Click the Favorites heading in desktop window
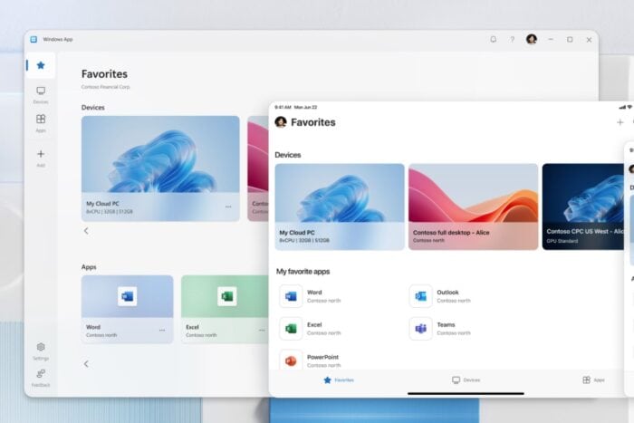This screenshot has height=423, width=634. point(104,74)
